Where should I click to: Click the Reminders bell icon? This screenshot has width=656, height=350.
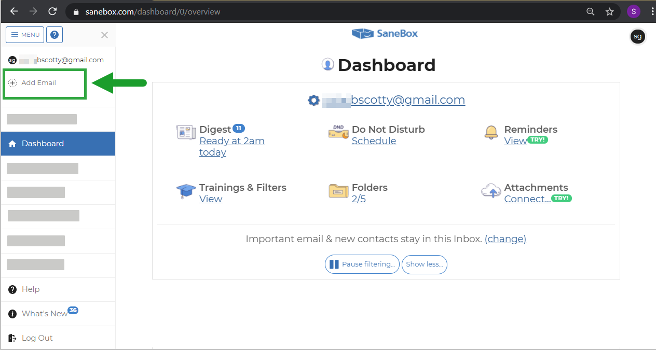[490, 133]
